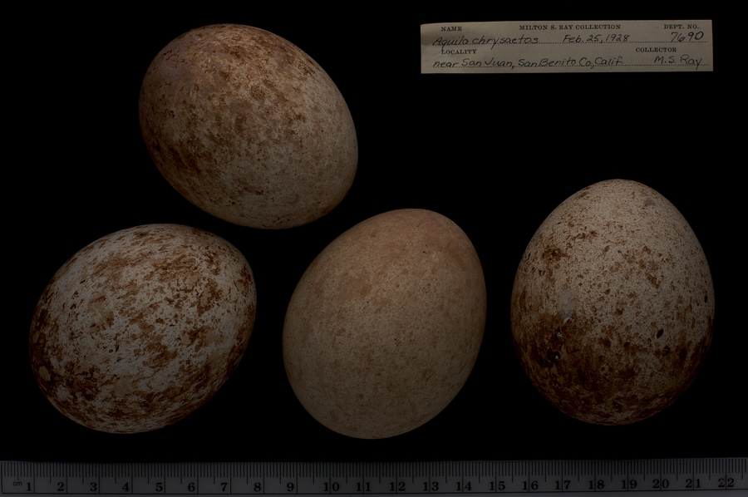Click the number 5 on the ruler
The image size is (748, 497).
(159, 486)
